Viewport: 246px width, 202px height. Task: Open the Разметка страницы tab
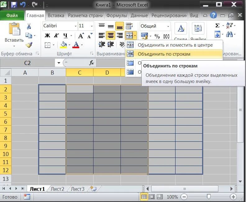[85, 16]
